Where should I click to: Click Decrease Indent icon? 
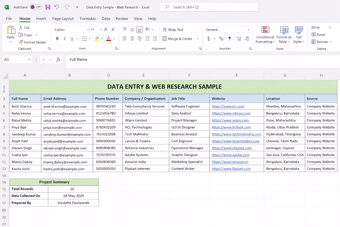tap(147, 39)
